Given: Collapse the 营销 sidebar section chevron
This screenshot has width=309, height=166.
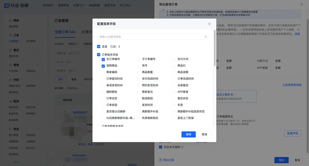Looking at the screenshot, I should click(x=38, y=65).
